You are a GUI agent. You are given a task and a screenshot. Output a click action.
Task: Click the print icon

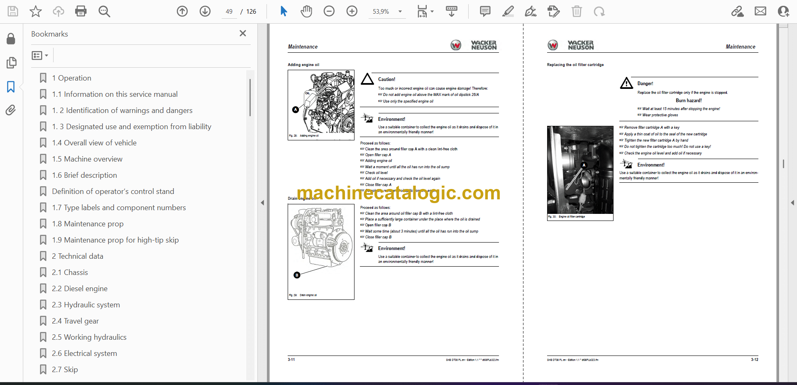tap(81, 11)
